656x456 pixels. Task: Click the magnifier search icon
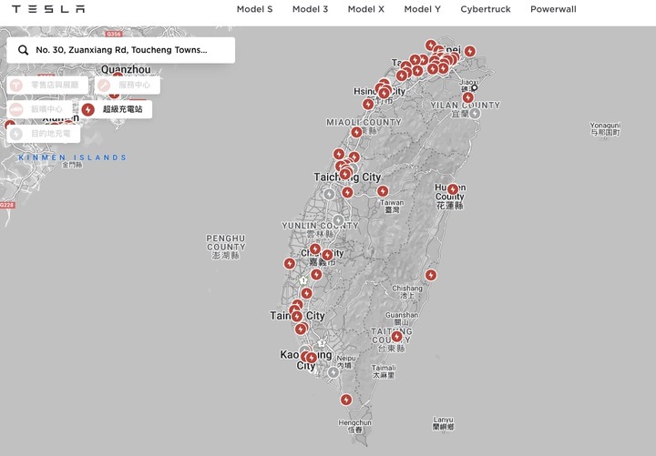23,50
